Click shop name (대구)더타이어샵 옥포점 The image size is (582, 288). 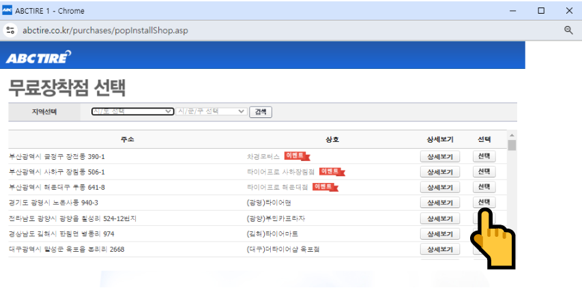coord(283,250)
